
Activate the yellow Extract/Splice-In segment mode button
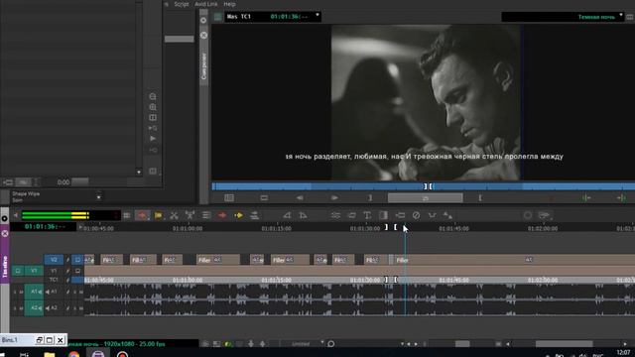159,215
